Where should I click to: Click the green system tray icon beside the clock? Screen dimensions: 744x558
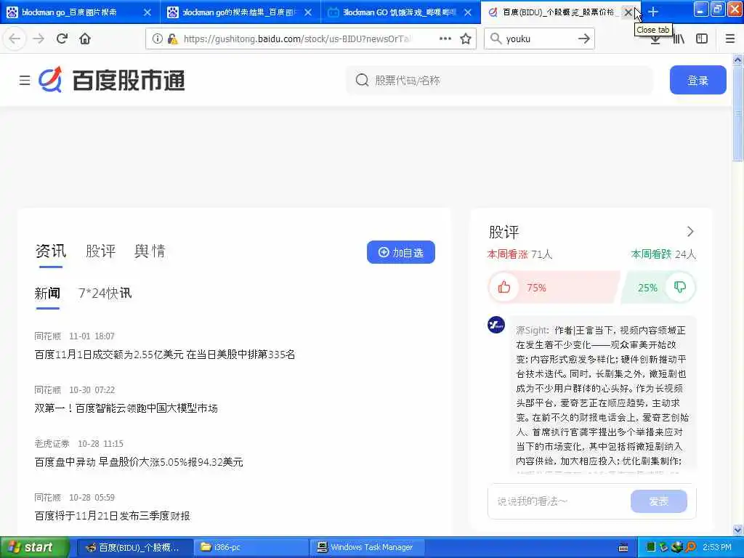(x=651, y=547)
